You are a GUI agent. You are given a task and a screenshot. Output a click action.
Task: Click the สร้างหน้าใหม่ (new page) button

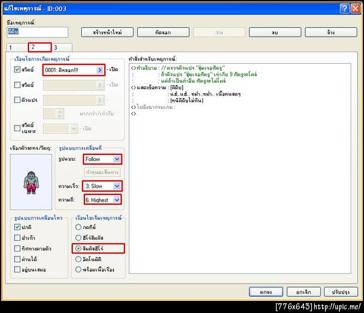[x=107, y=32]
